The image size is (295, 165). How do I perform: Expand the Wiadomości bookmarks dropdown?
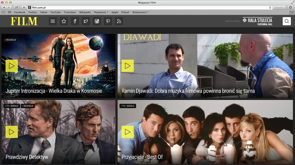pos(141,12)
